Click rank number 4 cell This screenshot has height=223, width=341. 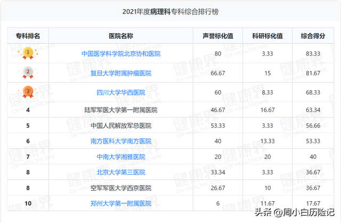click(x=28, y=110)
